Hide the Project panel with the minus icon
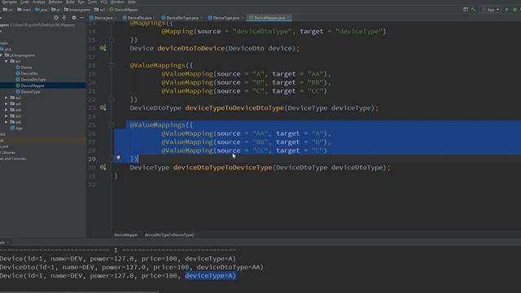521x293 pixels. 81,18
